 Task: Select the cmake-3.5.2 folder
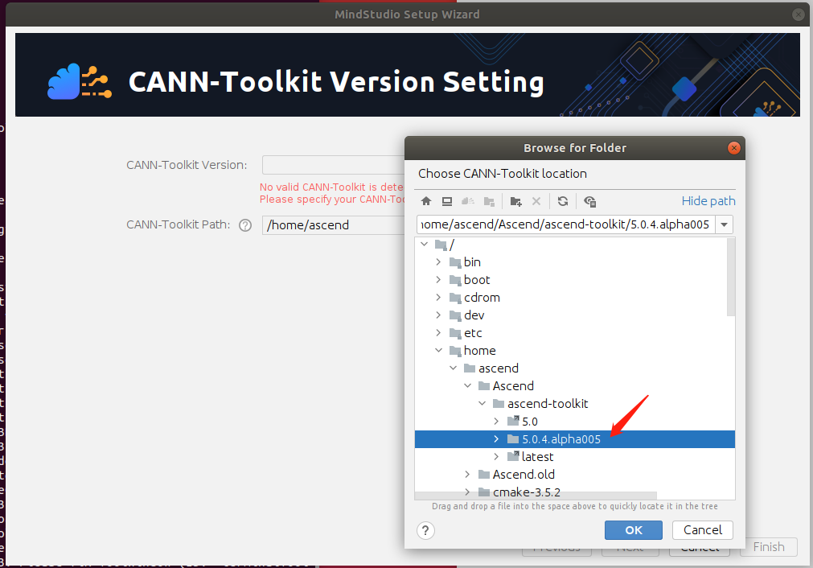(x=574, y=491)
